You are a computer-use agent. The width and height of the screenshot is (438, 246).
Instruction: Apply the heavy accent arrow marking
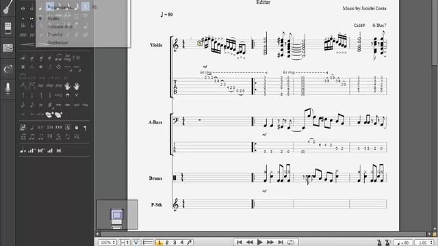[58, 67]
